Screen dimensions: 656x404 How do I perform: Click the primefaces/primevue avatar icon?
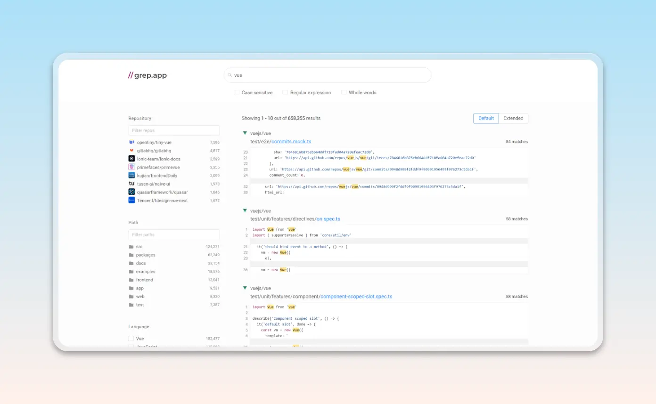click(132, 167)
